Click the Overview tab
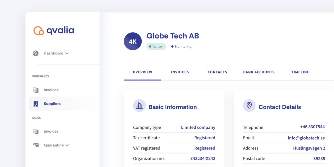The image size is (334, 167). [143, 72]
